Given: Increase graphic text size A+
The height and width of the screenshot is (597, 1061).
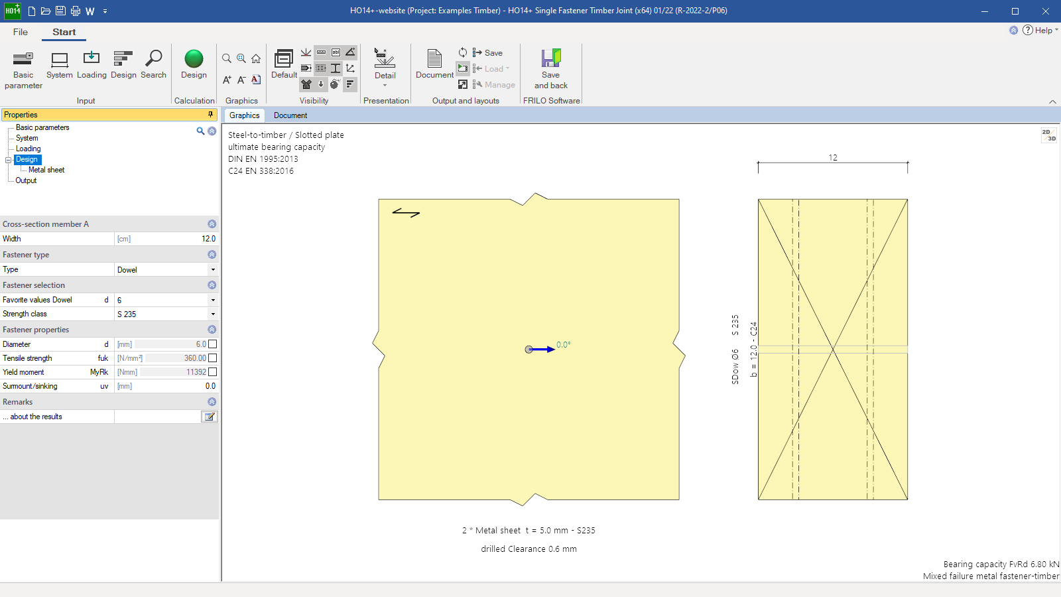Looking at the screenshot, I should tap(227, 80).
